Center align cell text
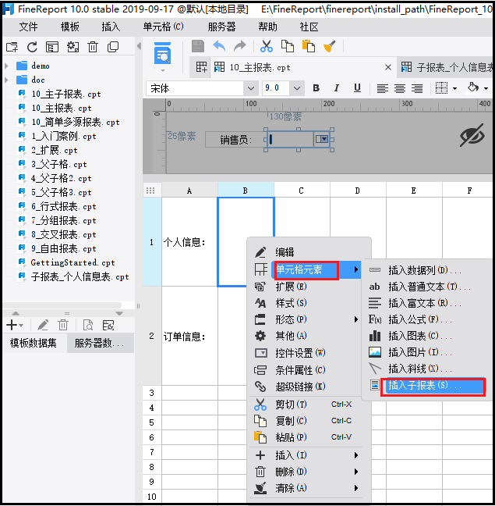The image size is (495, 506). tap(400, 88)
